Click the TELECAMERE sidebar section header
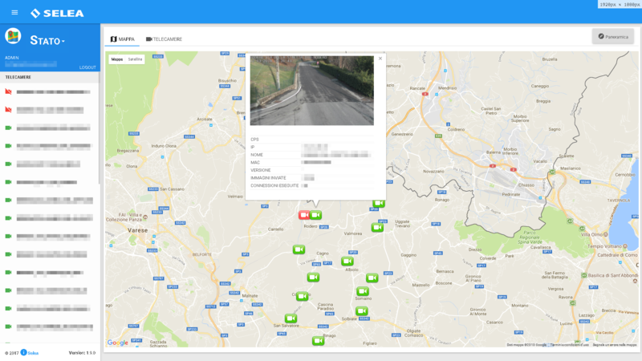Viewport: 642px width, 361px height. click(x=50, y=77)
